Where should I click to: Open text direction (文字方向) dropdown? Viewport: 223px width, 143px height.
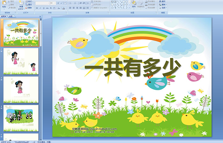[x=97, y=1]
